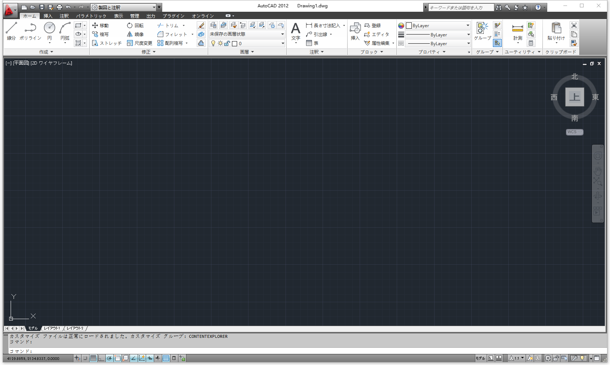610x365 pixels.
Task: Expand the 修正 panel
Action: (x=149, y=52)
